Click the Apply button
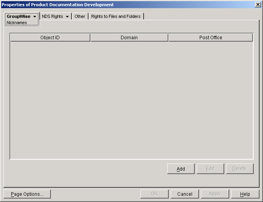263x202 pixels. click(215, 194)
